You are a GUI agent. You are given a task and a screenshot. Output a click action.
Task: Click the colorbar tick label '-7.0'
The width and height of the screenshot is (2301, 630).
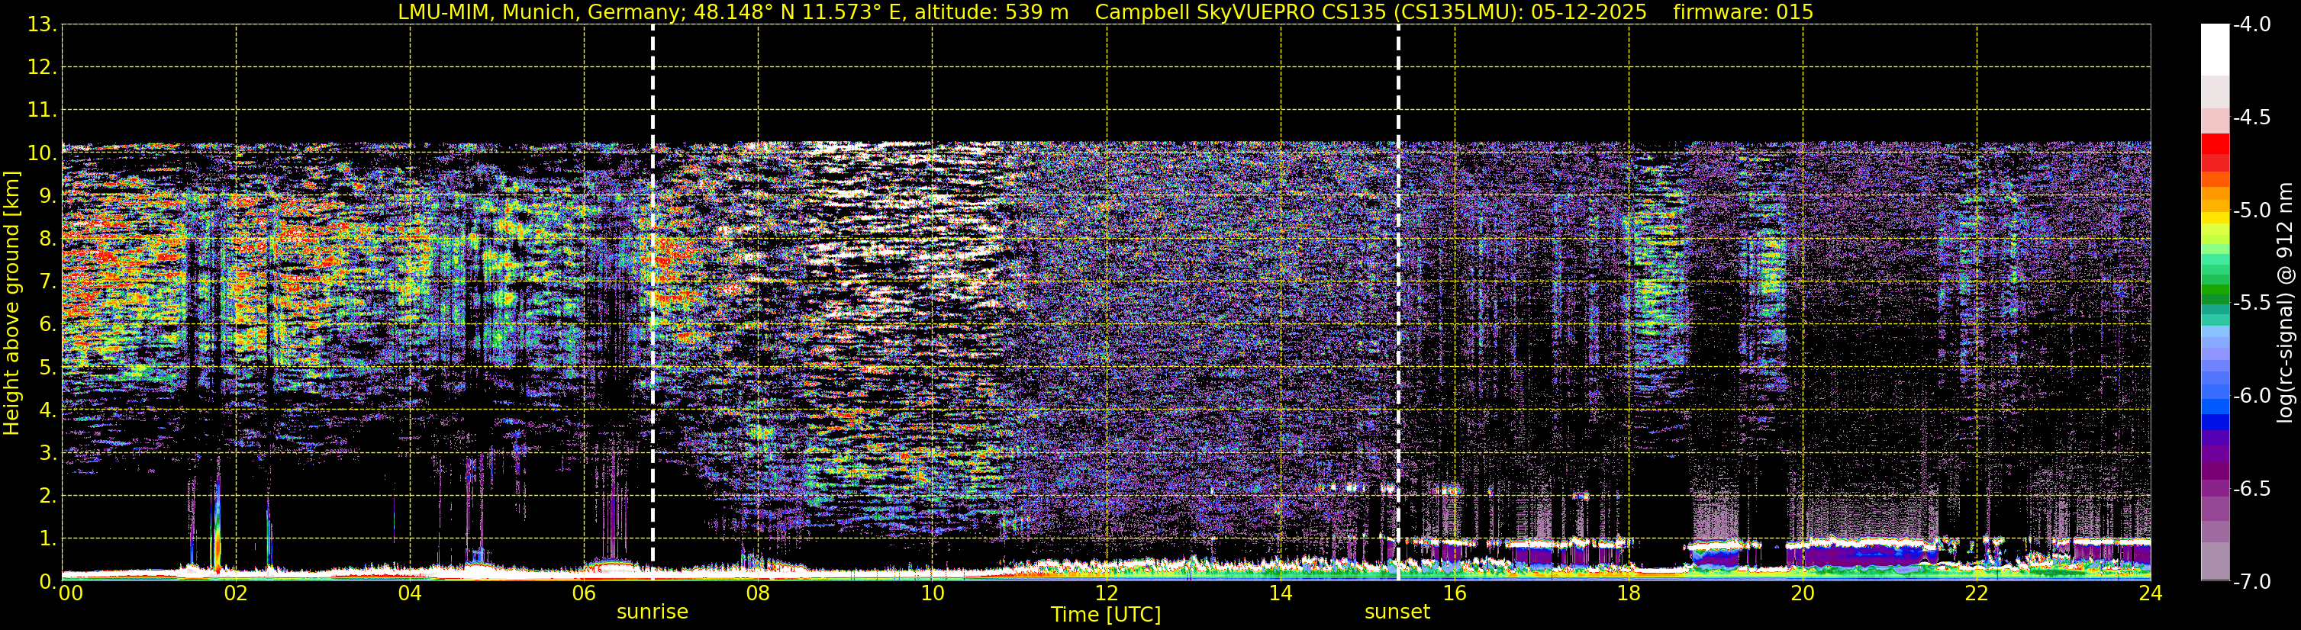click(x=2251, y=582)
